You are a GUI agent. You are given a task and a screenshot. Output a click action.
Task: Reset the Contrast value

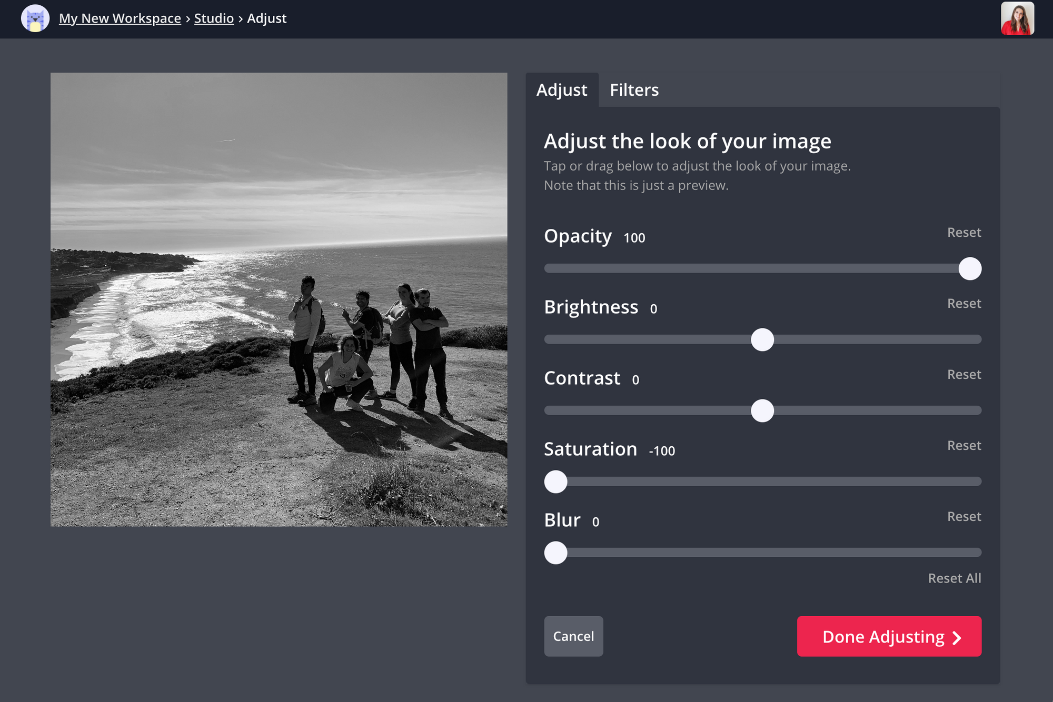(963, 375)
